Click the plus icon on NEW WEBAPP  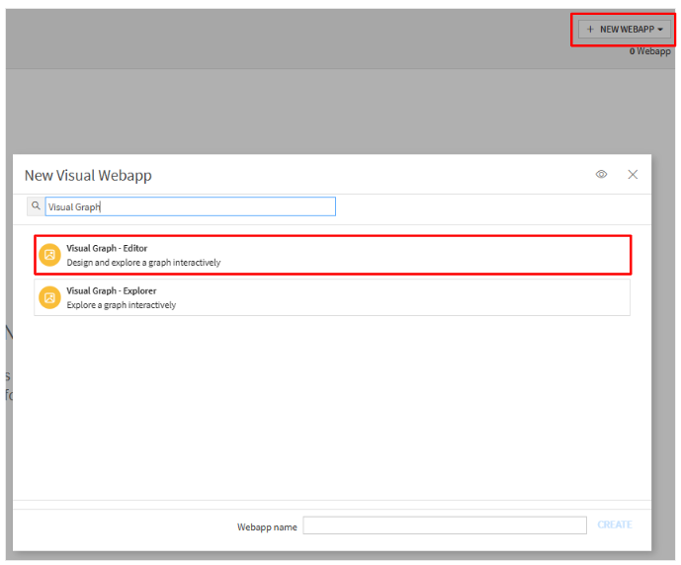point(590,30)
